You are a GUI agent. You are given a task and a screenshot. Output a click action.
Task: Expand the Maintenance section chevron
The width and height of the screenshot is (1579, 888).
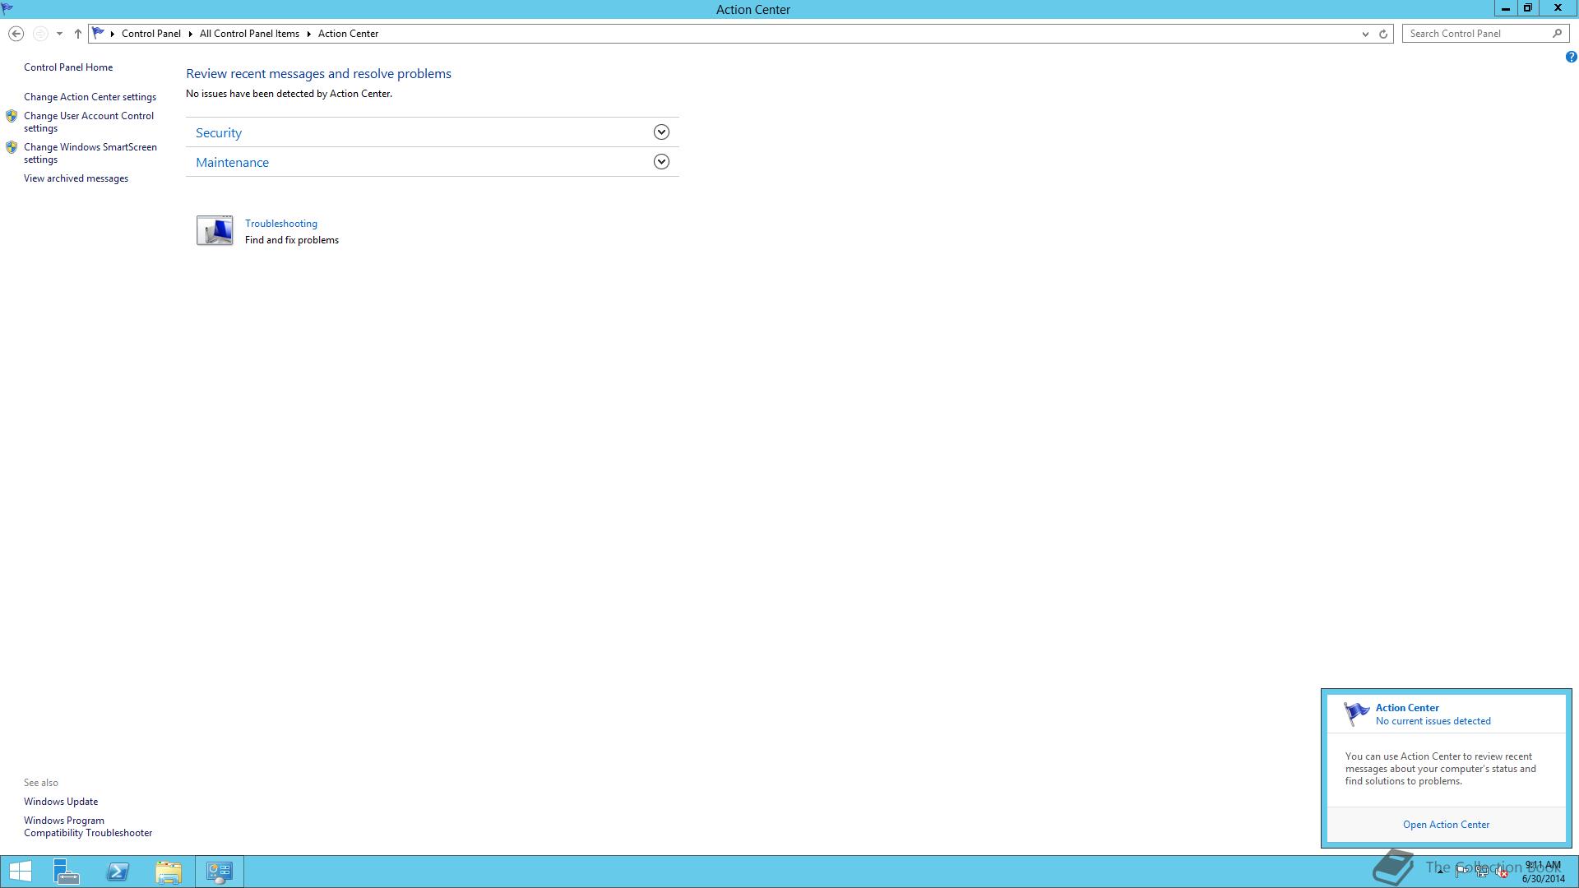[x=661, y=161]
